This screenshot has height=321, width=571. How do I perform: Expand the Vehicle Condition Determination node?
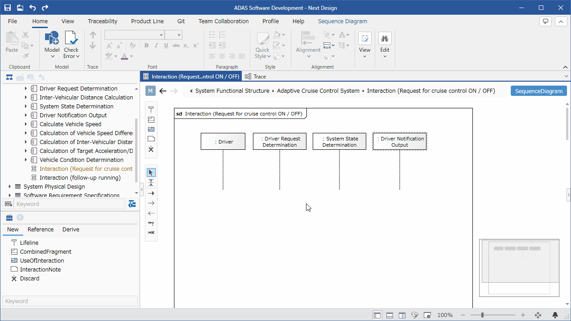[x=26, y=160]
